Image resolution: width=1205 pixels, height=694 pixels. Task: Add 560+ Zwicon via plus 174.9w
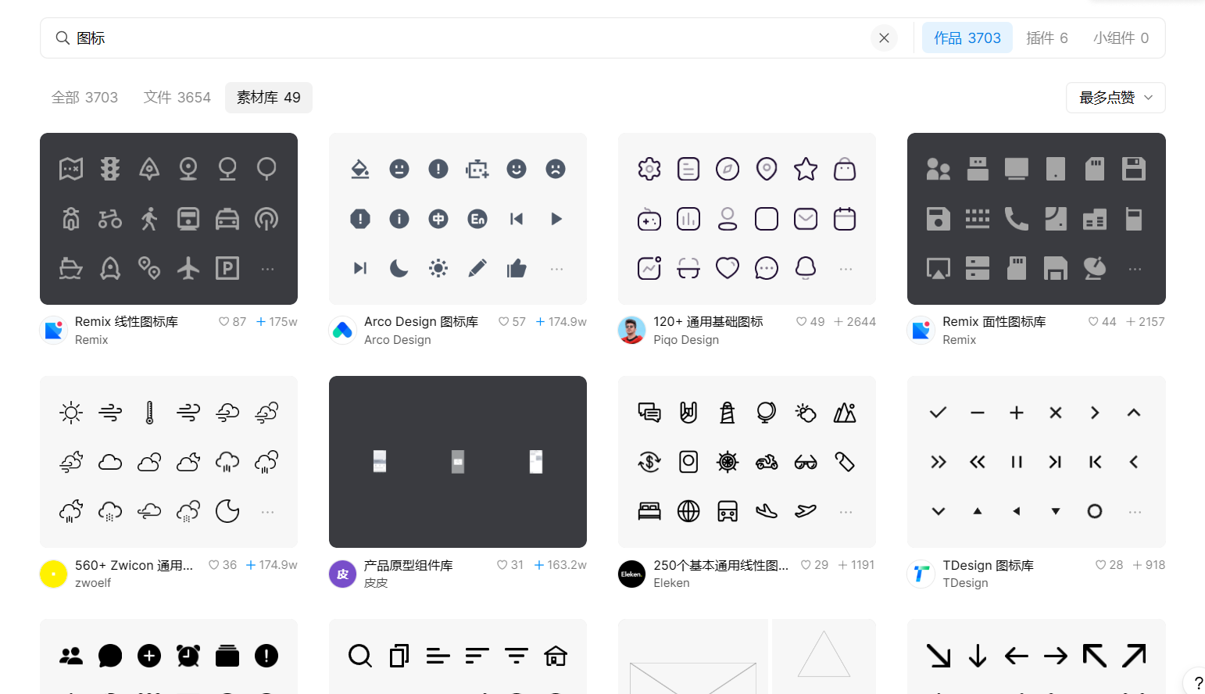(272, 565)
